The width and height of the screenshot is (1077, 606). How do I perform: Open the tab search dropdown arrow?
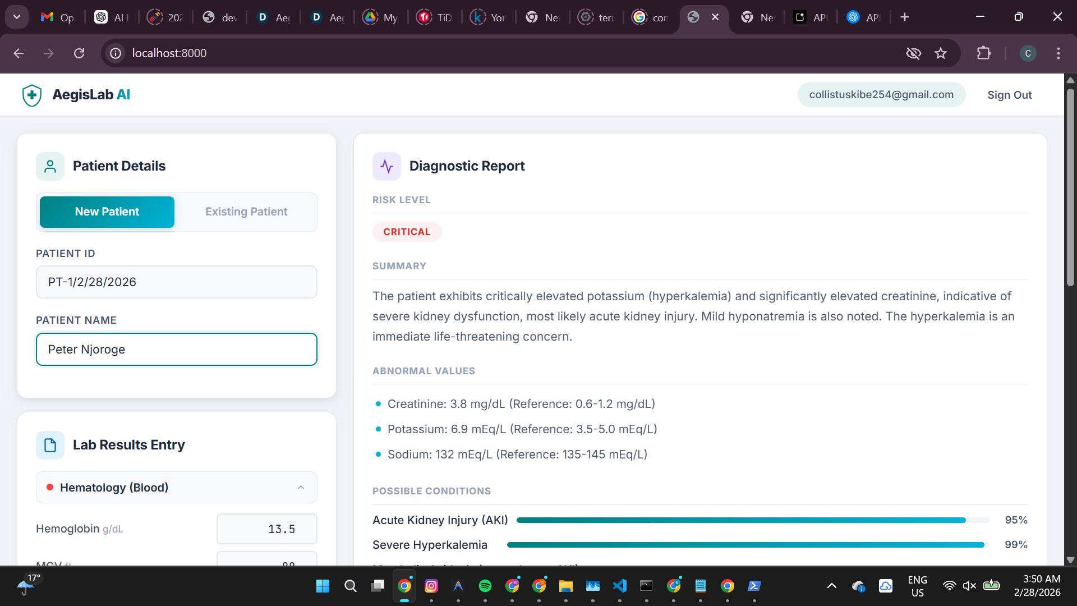pyautogui.click(x=17, y=17)
